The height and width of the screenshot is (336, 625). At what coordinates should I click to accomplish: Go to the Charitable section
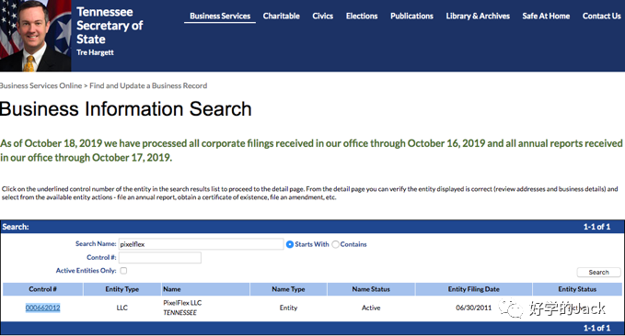pyautogui.click(x=282, y=16)
